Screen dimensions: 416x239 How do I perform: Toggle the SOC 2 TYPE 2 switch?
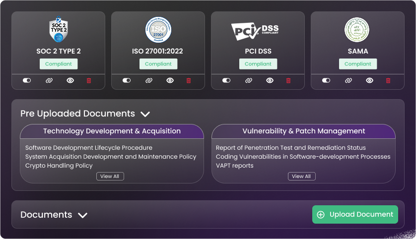click(27, 80)
